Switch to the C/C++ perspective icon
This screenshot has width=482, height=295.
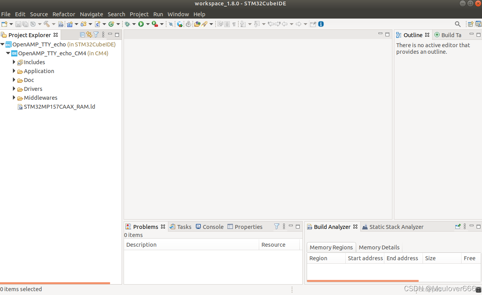tap(478, 24)
